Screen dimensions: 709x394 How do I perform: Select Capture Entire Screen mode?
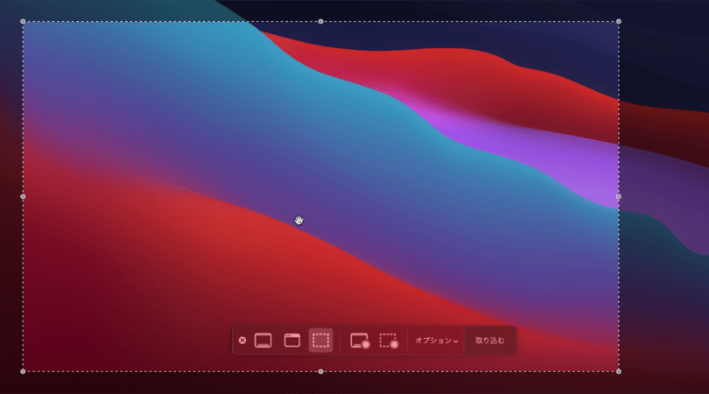[263, 341]
